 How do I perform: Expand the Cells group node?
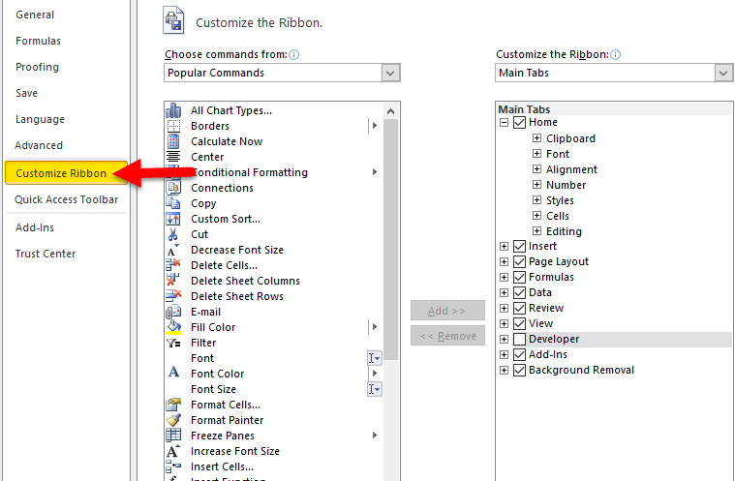tap(537, 216)
